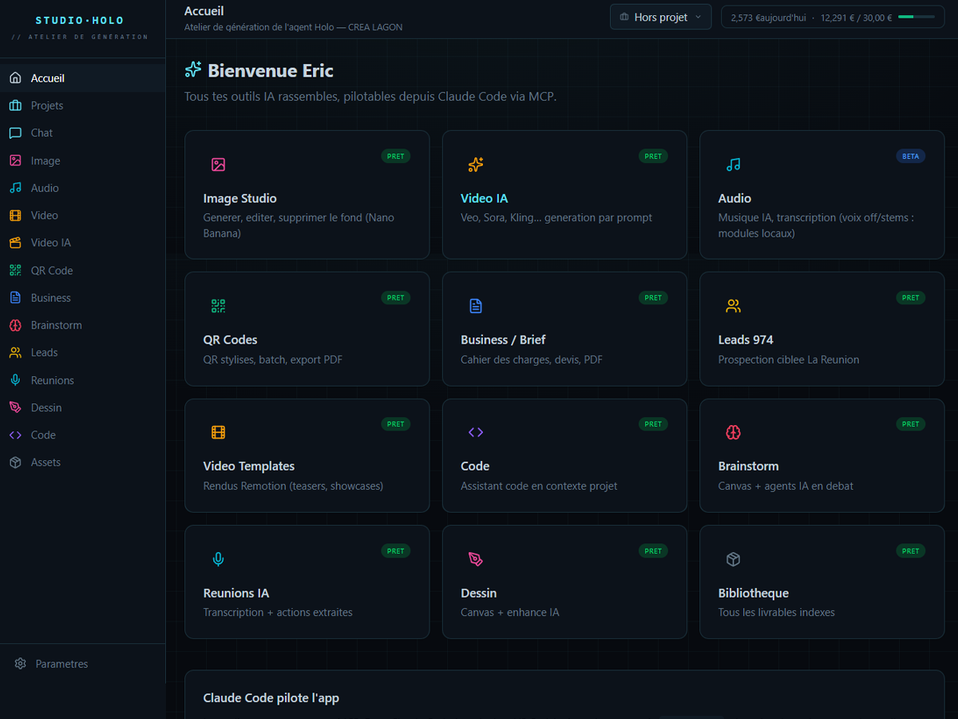Select Reunions in the sidebar
Image resolution: width=958 pixels, height=719 pixels.
83,380
